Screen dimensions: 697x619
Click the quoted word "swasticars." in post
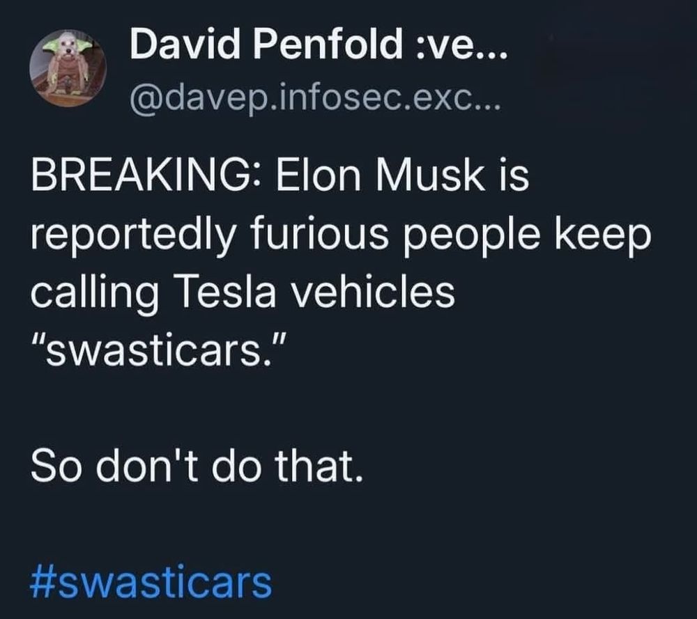159,351
